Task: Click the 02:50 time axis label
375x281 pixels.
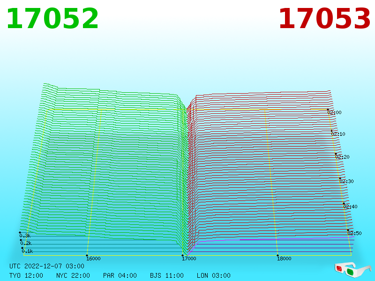Action: (x=354, y=233)
